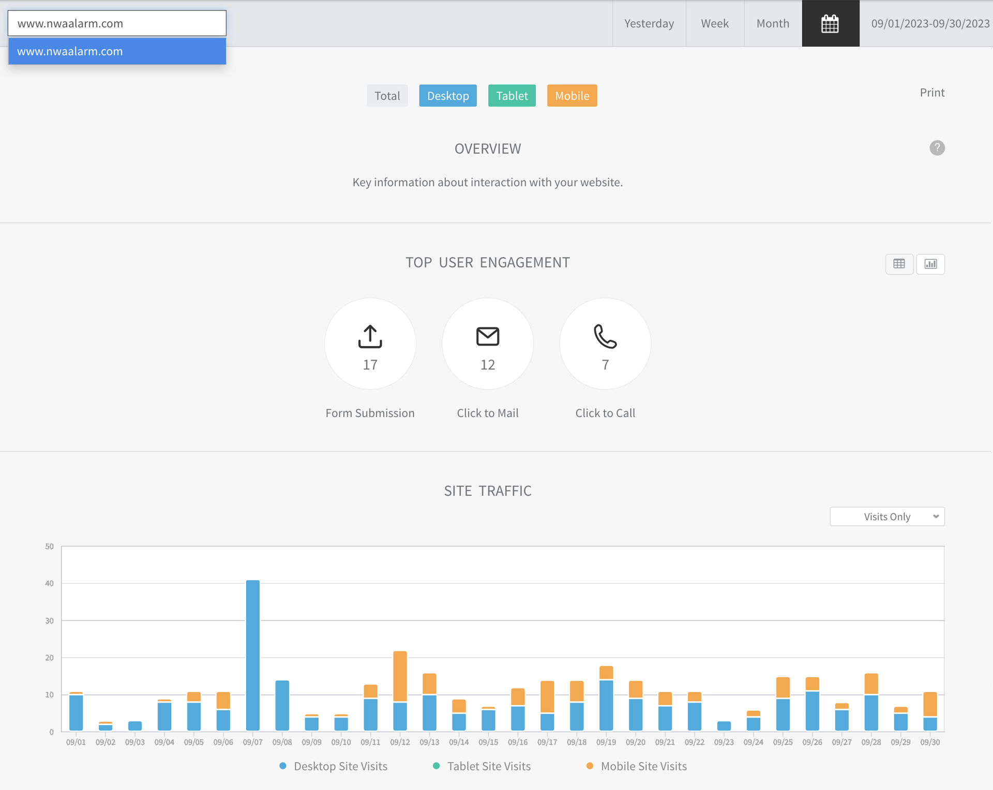Open the Visits Only dropdown

(886, 516)
